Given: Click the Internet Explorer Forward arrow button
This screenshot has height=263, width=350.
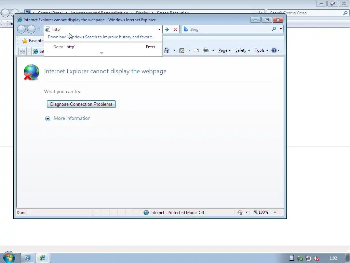Looking at the screenshot, I should pyautogui.click(x=31, y=29).
